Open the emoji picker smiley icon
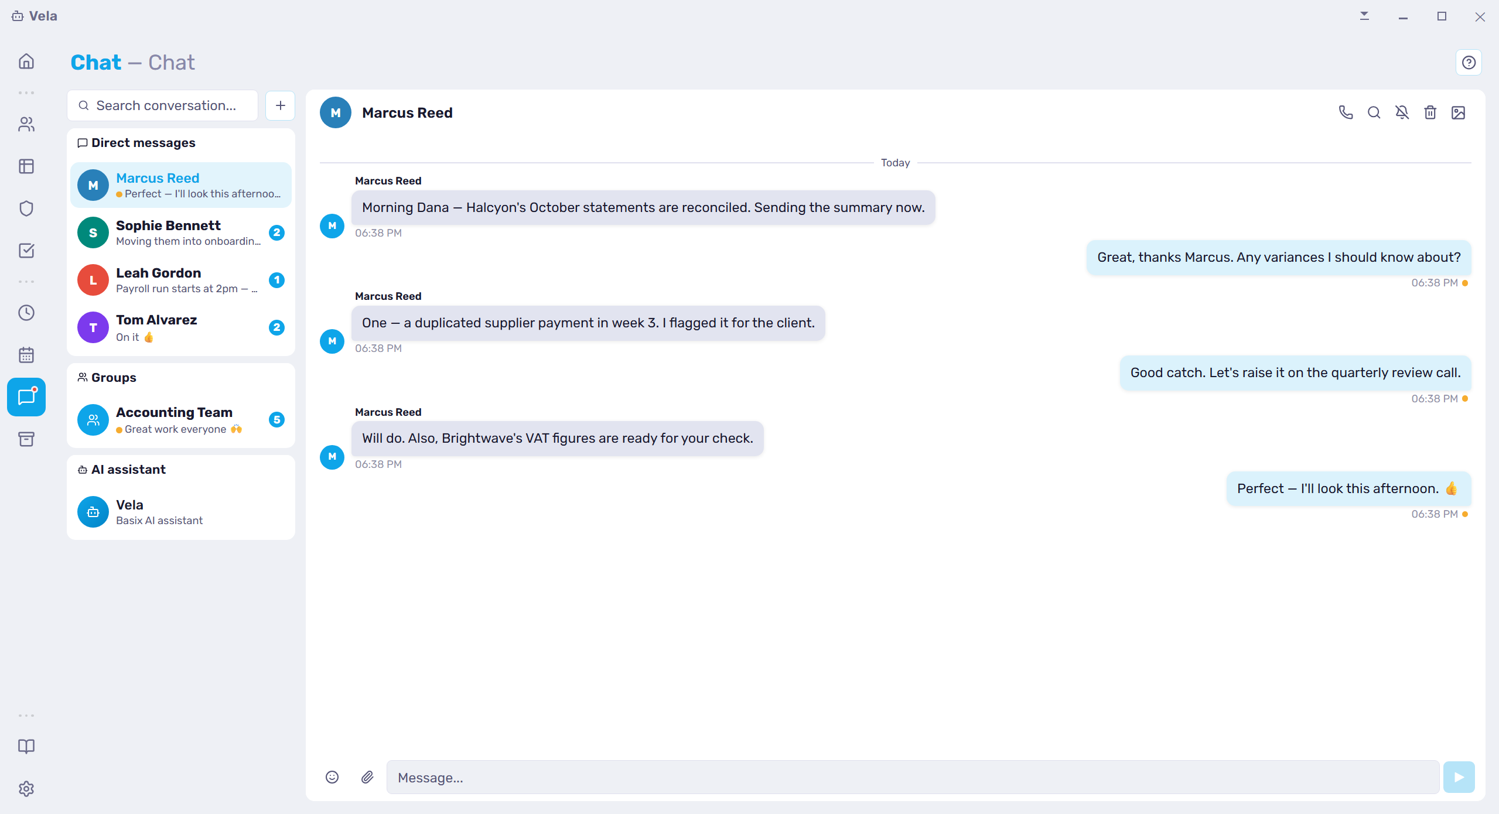The height and width of the screenshot is (814, 1499). 332,777
